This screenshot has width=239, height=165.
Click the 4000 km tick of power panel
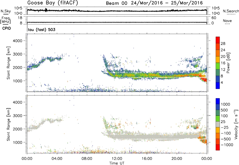tap(18, 41)
